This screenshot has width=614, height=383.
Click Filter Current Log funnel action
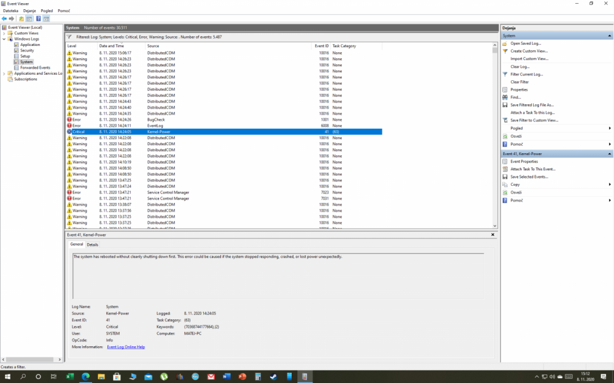click(x=526, y=74)
